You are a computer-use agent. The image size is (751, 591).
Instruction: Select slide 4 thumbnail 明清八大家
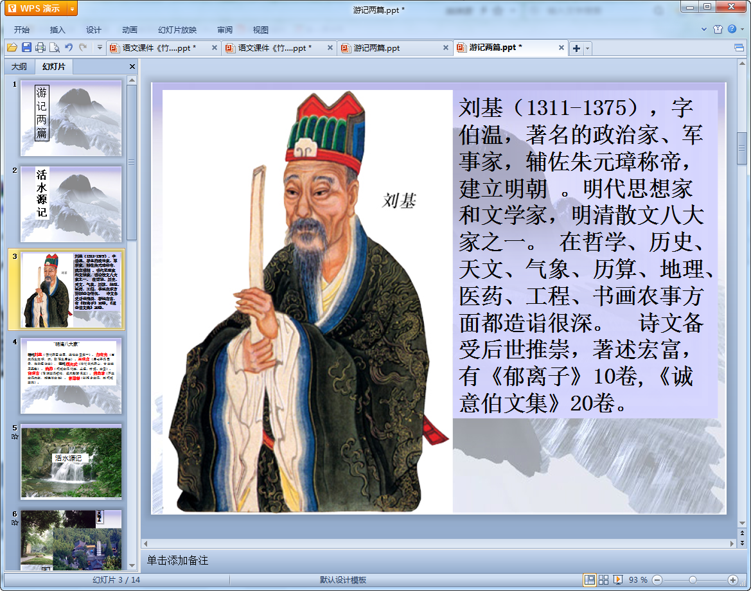[71, 376]
